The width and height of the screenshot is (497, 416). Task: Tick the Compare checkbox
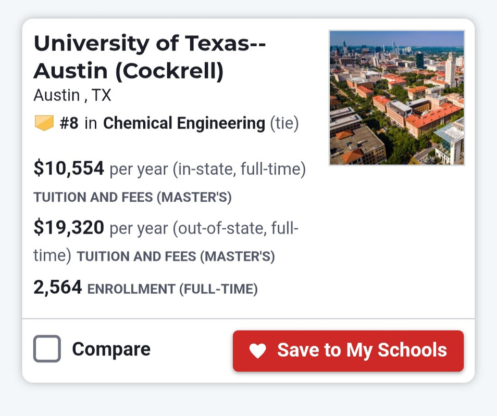pos(47,348)
